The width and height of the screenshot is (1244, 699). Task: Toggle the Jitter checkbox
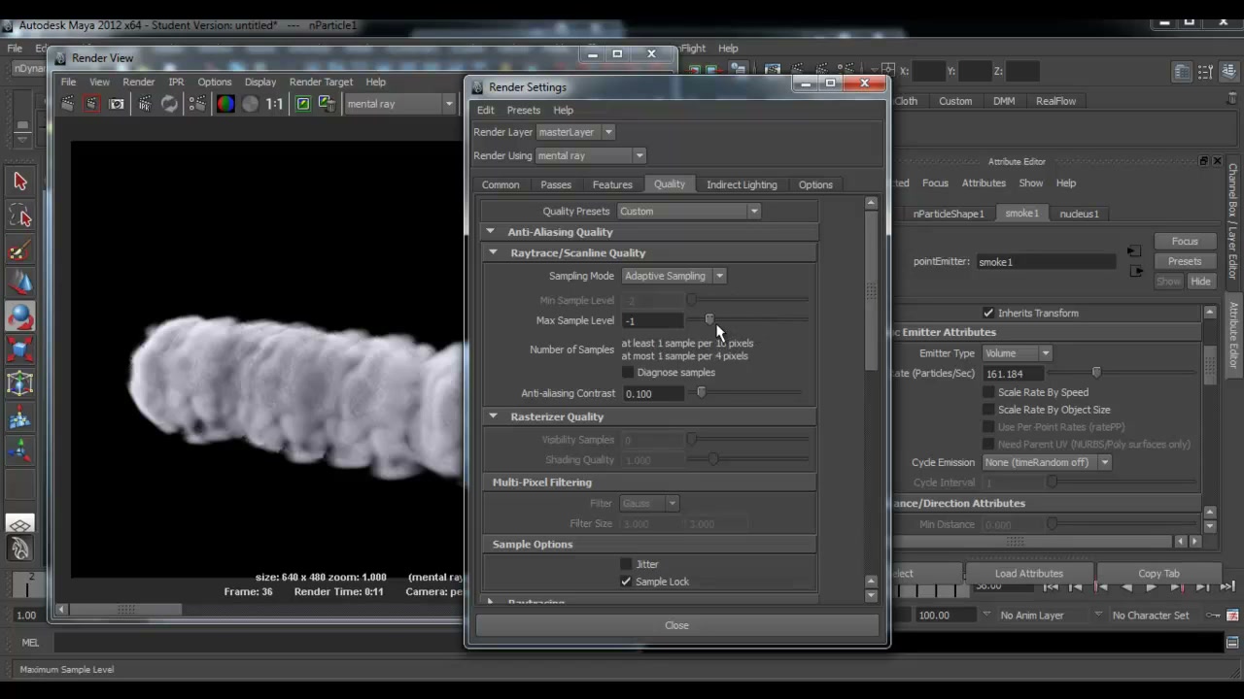pos(626,564)
